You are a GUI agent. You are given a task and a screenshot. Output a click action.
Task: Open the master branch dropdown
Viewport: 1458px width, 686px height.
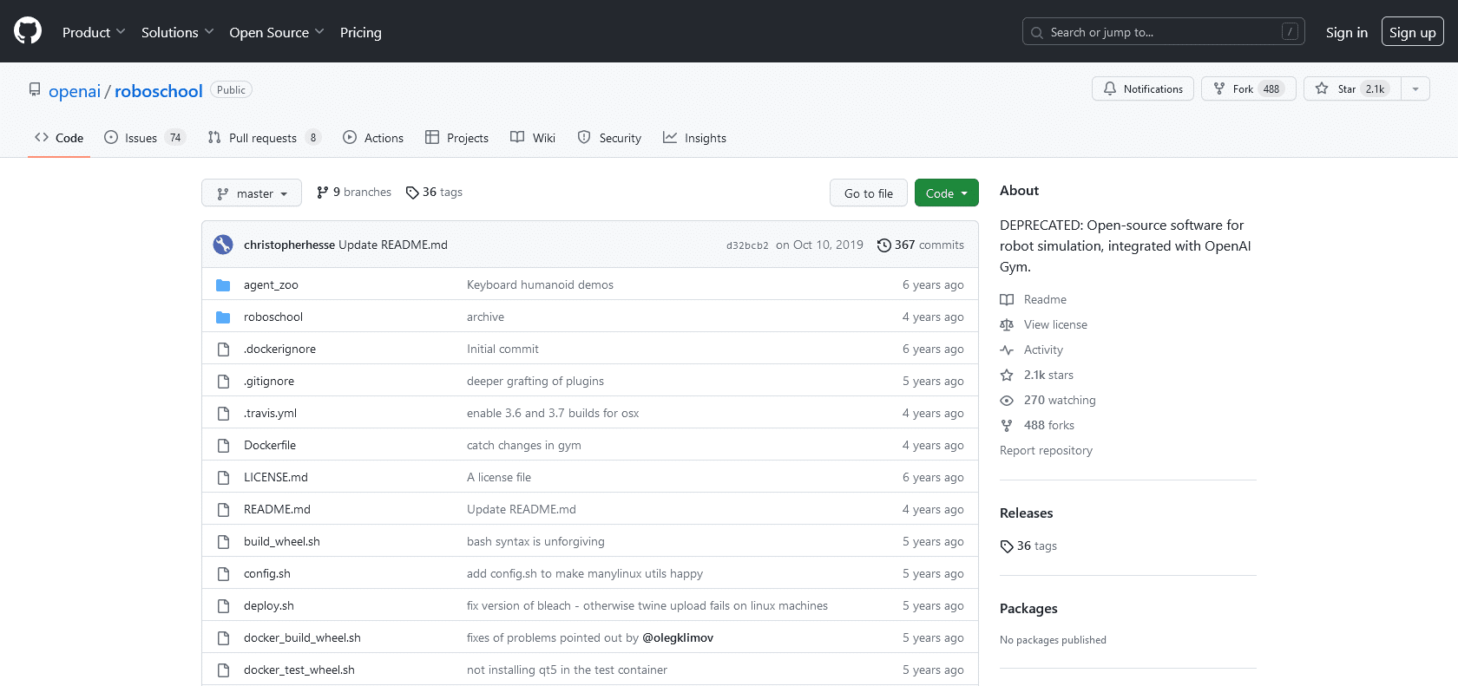click(x=252, y=193)
